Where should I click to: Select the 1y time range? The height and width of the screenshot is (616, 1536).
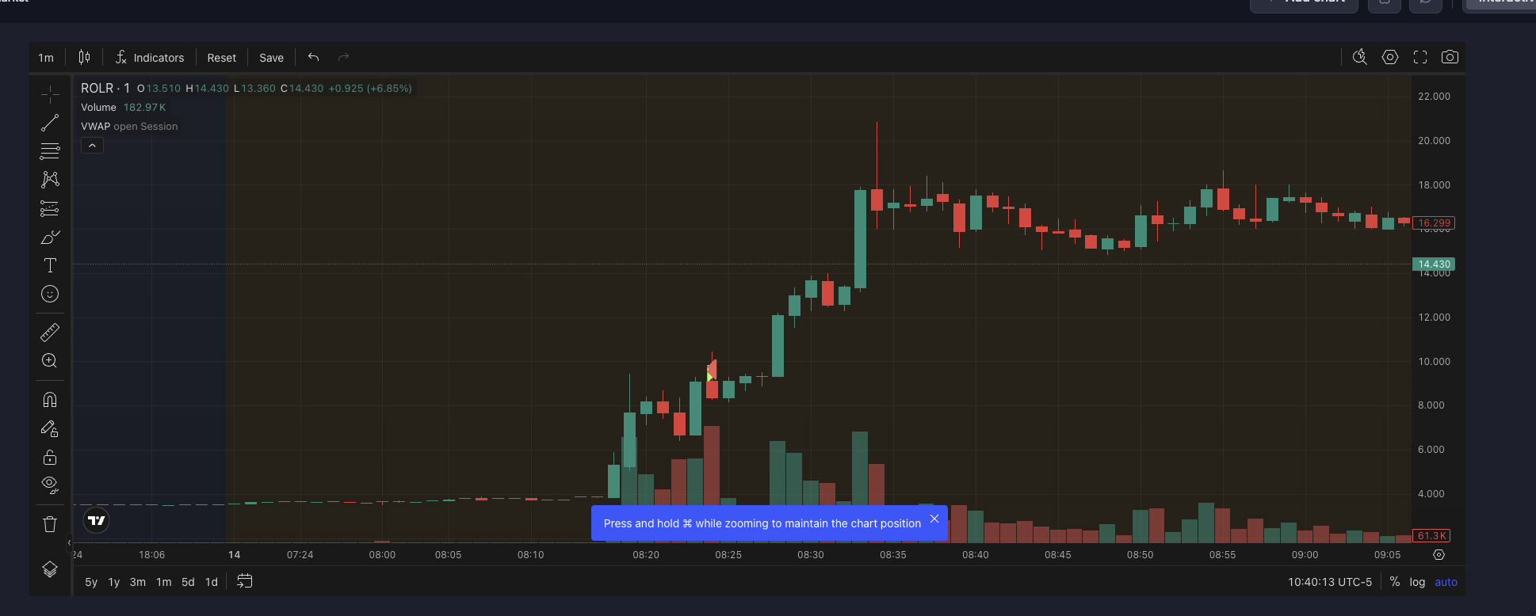pyautogui.click(x=114, y=582)
